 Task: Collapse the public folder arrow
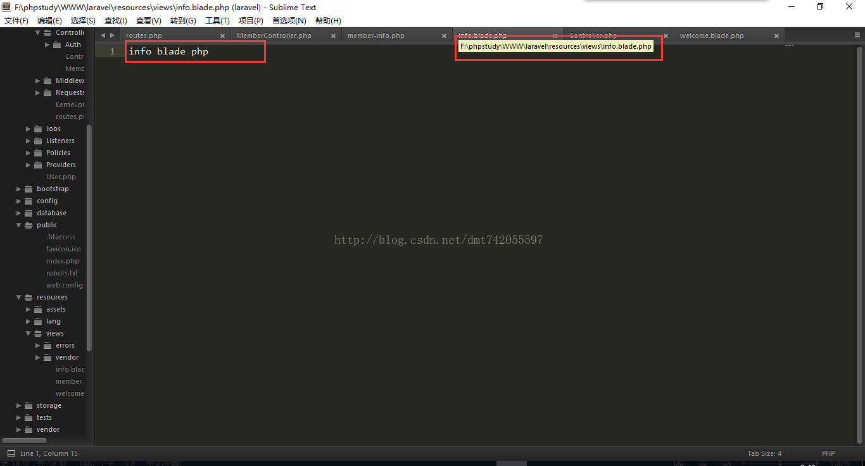point(19,225)
